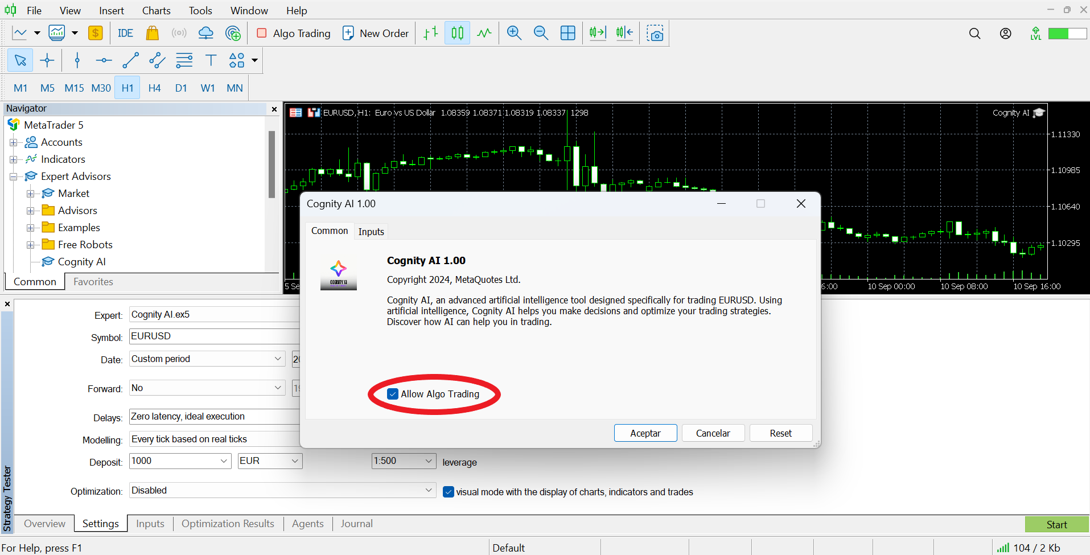Image resolution: width=1090 pixels, height=555 pixels.
Task: Open the VPS cloud hosting icon
Action: [205, 33]
